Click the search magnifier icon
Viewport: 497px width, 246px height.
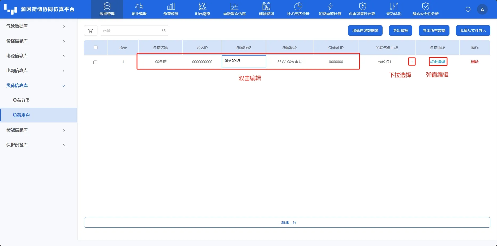pos(164,30)
